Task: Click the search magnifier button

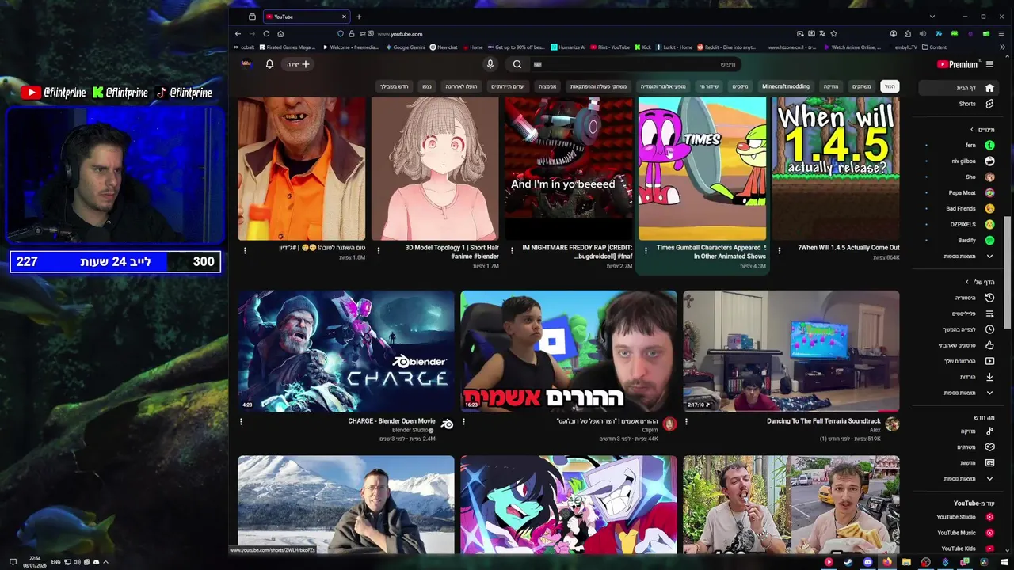Action: pos(517,64)
